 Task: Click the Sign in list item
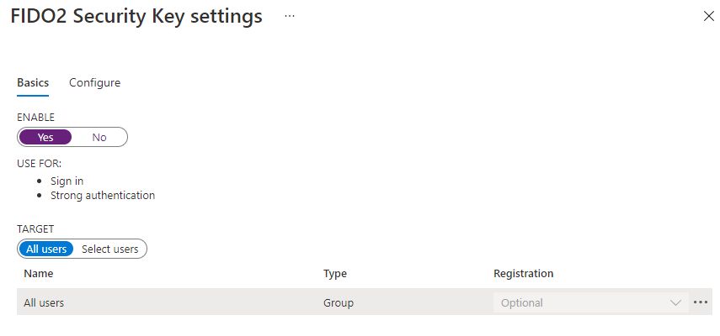(67, 181)
